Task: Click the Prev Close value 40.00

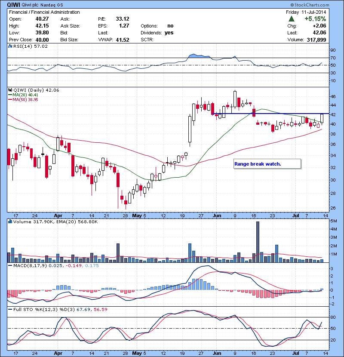Action: (x=42, y=40)
